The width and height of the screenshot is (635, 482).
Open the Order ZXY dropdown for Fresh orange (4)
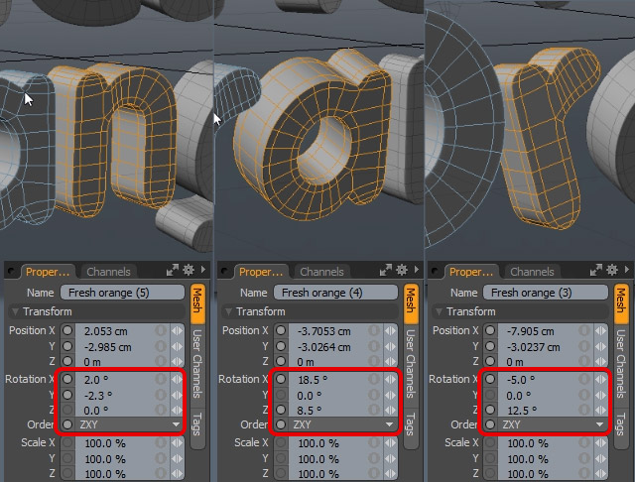pyautogui.click(x=342, y=424)
